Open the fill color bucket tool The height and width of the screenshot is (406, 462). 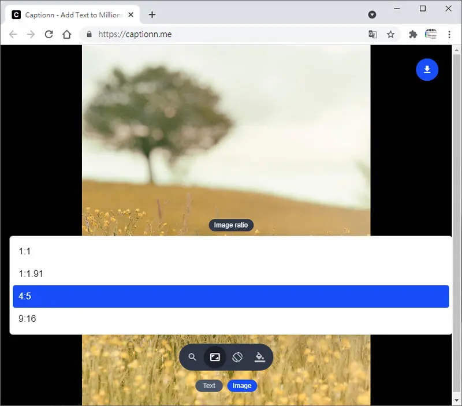pyautogui.click(x=259, y=357)
